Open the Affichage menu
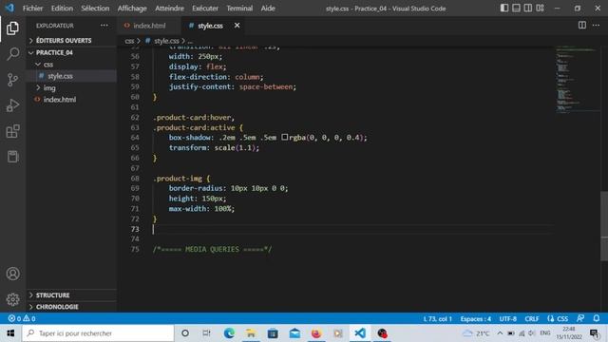Screen dimensions: 608x342 [132, 9]
